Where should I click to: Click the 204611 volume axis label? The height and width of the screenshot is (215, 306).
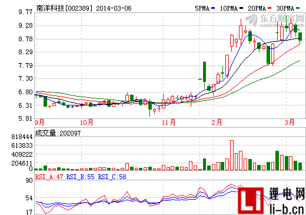[x=22, y=163]
